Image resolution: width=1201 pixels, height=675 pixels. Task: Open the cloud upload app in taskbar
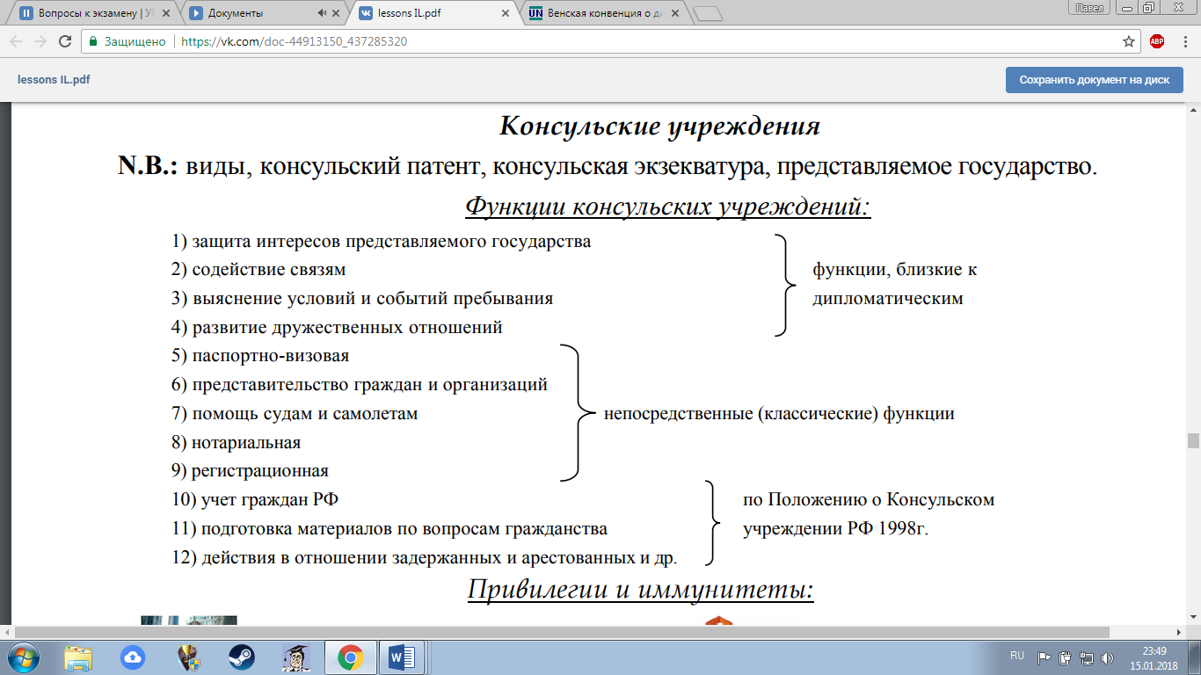(x=132, y=657)
